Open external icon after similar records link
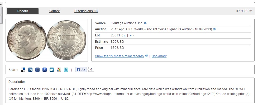The height and width of the screenshot is (105, 257). (x=146, y=56)
